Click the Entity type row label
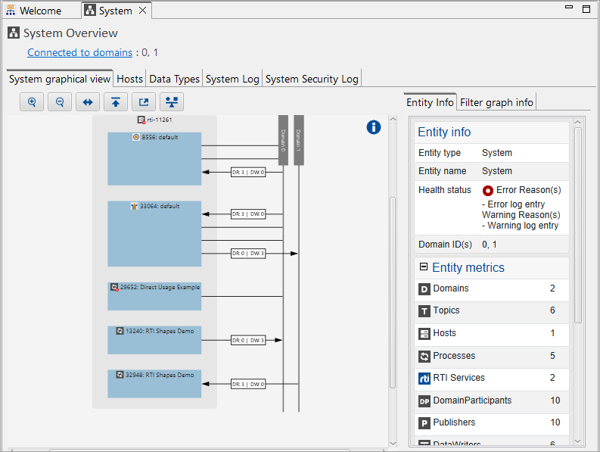Screen dimensions: 600x452 [440, 153]
